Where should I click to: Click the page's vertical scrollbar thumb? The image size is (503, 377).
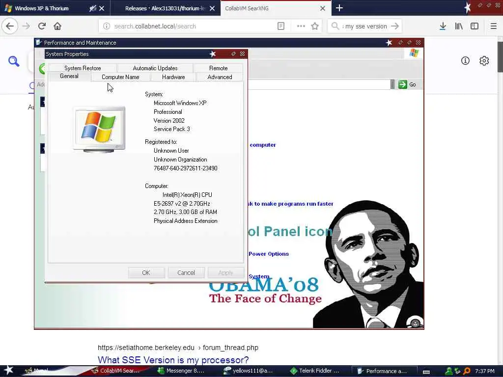tap(500, 57)
